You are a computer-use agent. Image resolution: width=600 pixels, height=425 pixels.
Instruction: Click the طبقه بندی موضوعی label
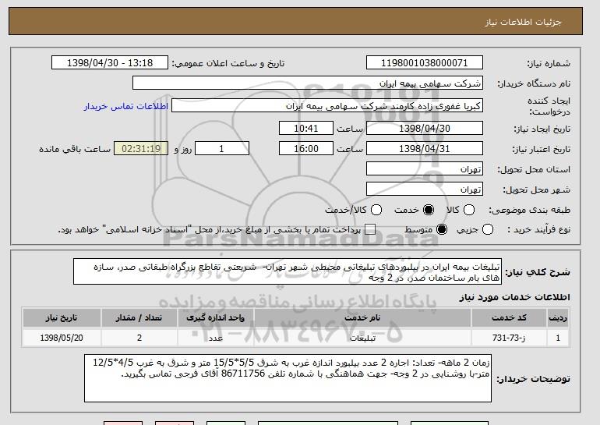529,211
